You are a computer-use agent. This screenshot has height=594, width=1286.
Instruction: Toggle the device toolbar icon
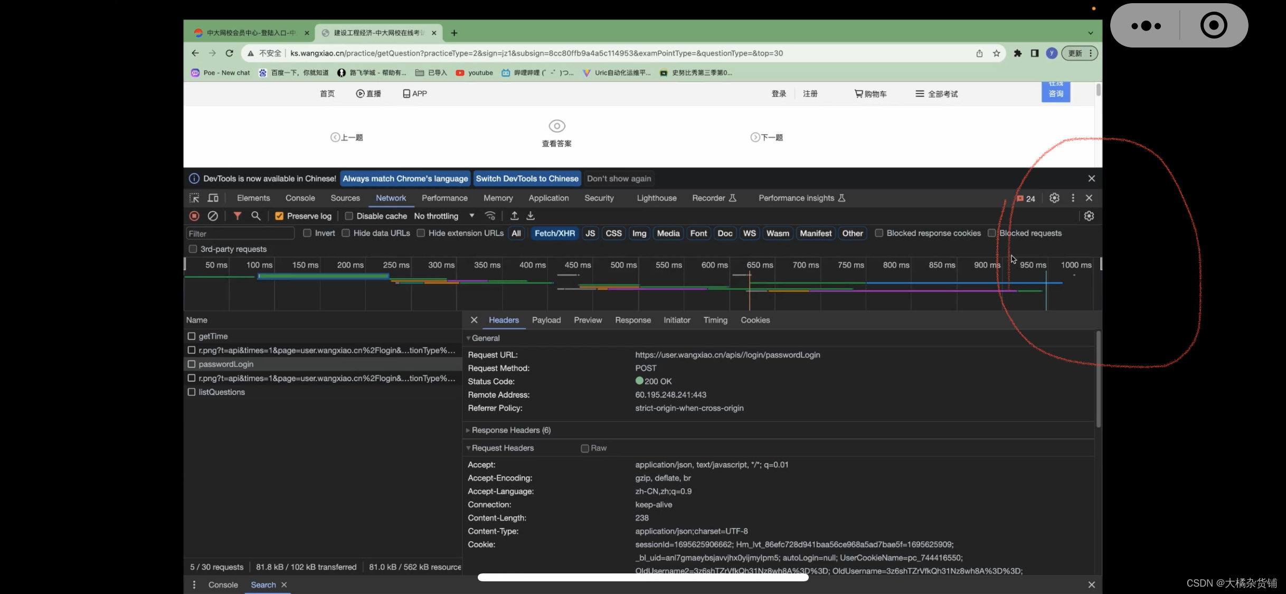coord(213,198)
